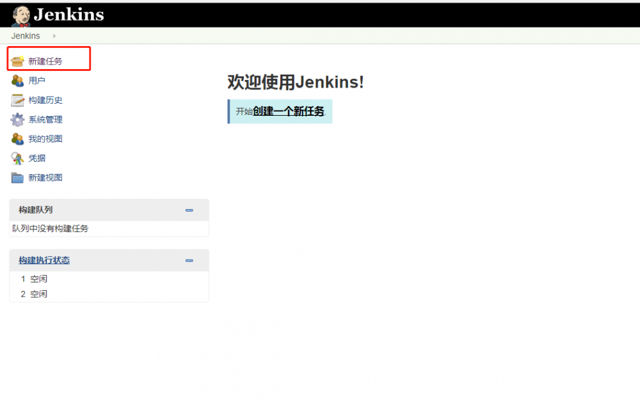
Task: Select the 欢迎使用Jenkins heading area
Action: pyautogui.click(x=294, y=82)
